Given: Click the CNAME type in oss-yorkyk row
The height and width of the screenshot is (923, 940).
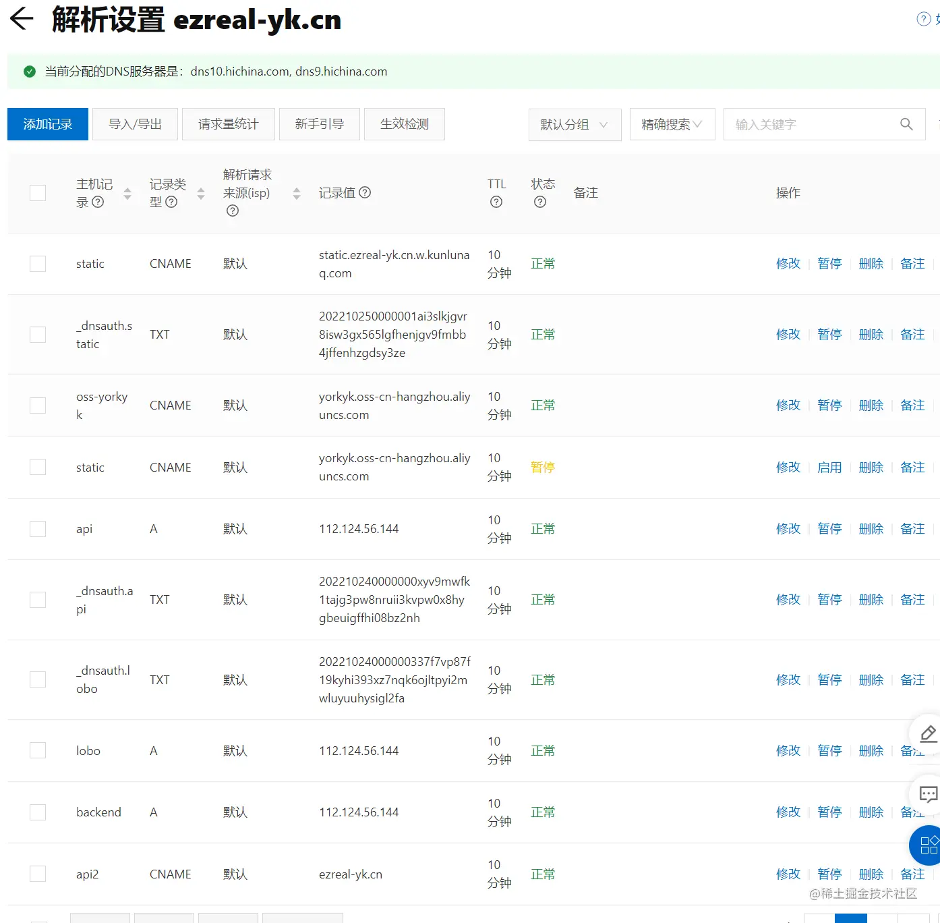Looking at the screenshot, I should point(171,405).
